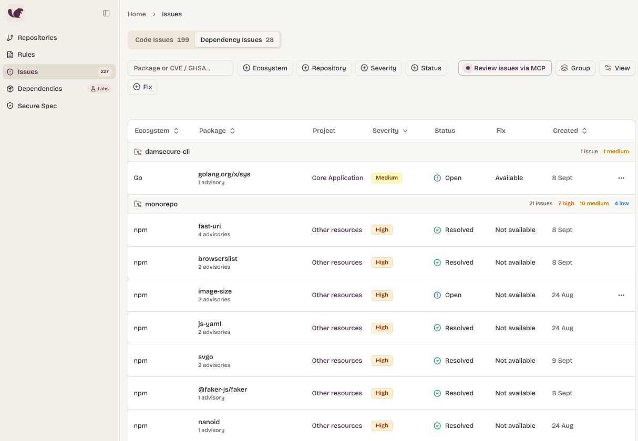This screenshot has width=638, height=441.
Task: Sort by the Ecosystem column
Action: (x=157, y=131)
